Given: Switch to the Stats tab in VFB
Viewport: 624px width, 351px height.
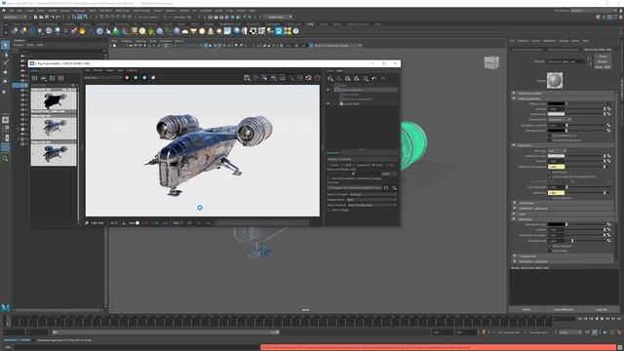Looking at the screenshot, I should pyautogui.click(x=339, y=71).
